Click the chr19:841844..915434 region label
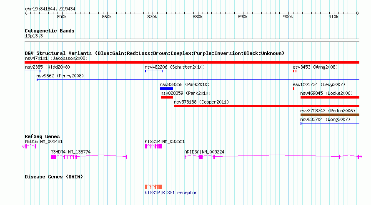 (x=50, y=9)
